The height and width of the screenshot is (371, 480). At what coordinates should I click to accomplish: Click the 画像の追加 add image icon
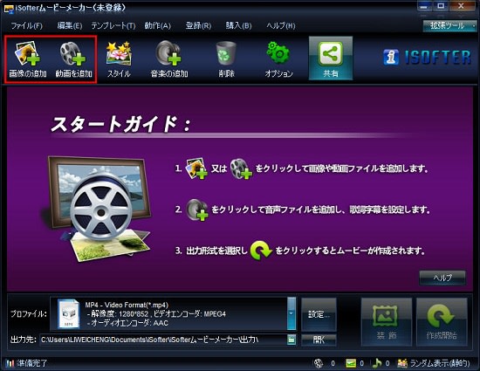click(27, 54)
